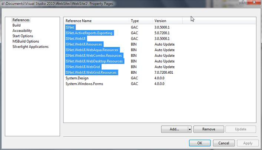Viewport: 262px width, 150px height.
Task: Expand the Add button dropdown arrow
Action: [190, 129]
